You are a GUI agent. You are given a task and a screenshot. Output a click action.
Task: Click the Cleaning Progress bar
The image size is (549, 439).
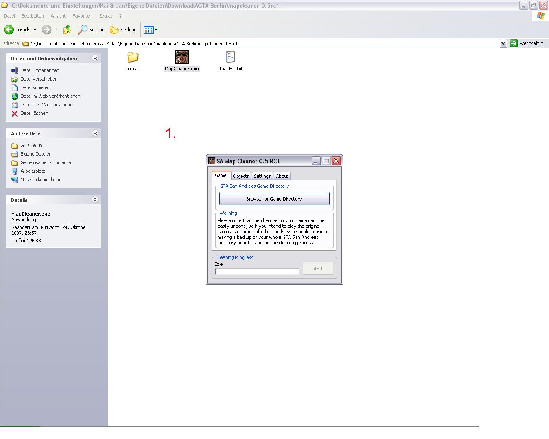(x=257, y=271)
